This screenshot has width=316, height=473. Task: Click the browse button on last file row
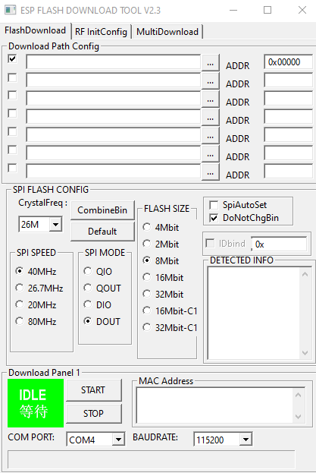(x=211, y=172)
